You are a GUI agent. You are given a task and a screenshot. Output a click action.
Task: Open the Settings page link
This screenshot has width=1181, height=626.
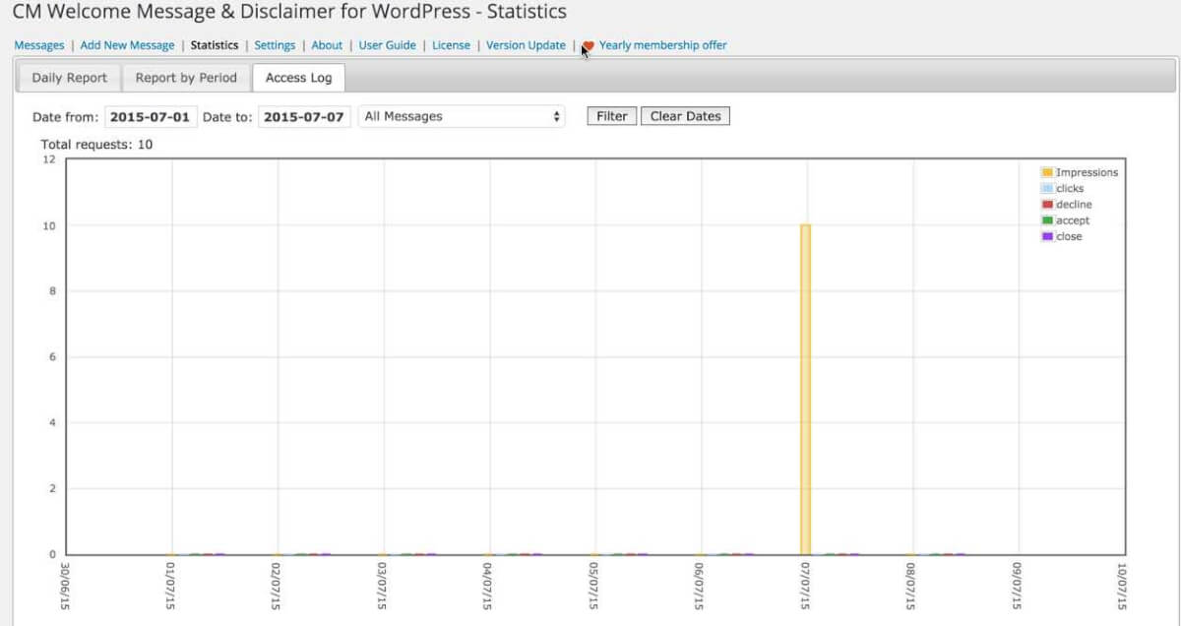pyautogui.click(x=275, y=45)
